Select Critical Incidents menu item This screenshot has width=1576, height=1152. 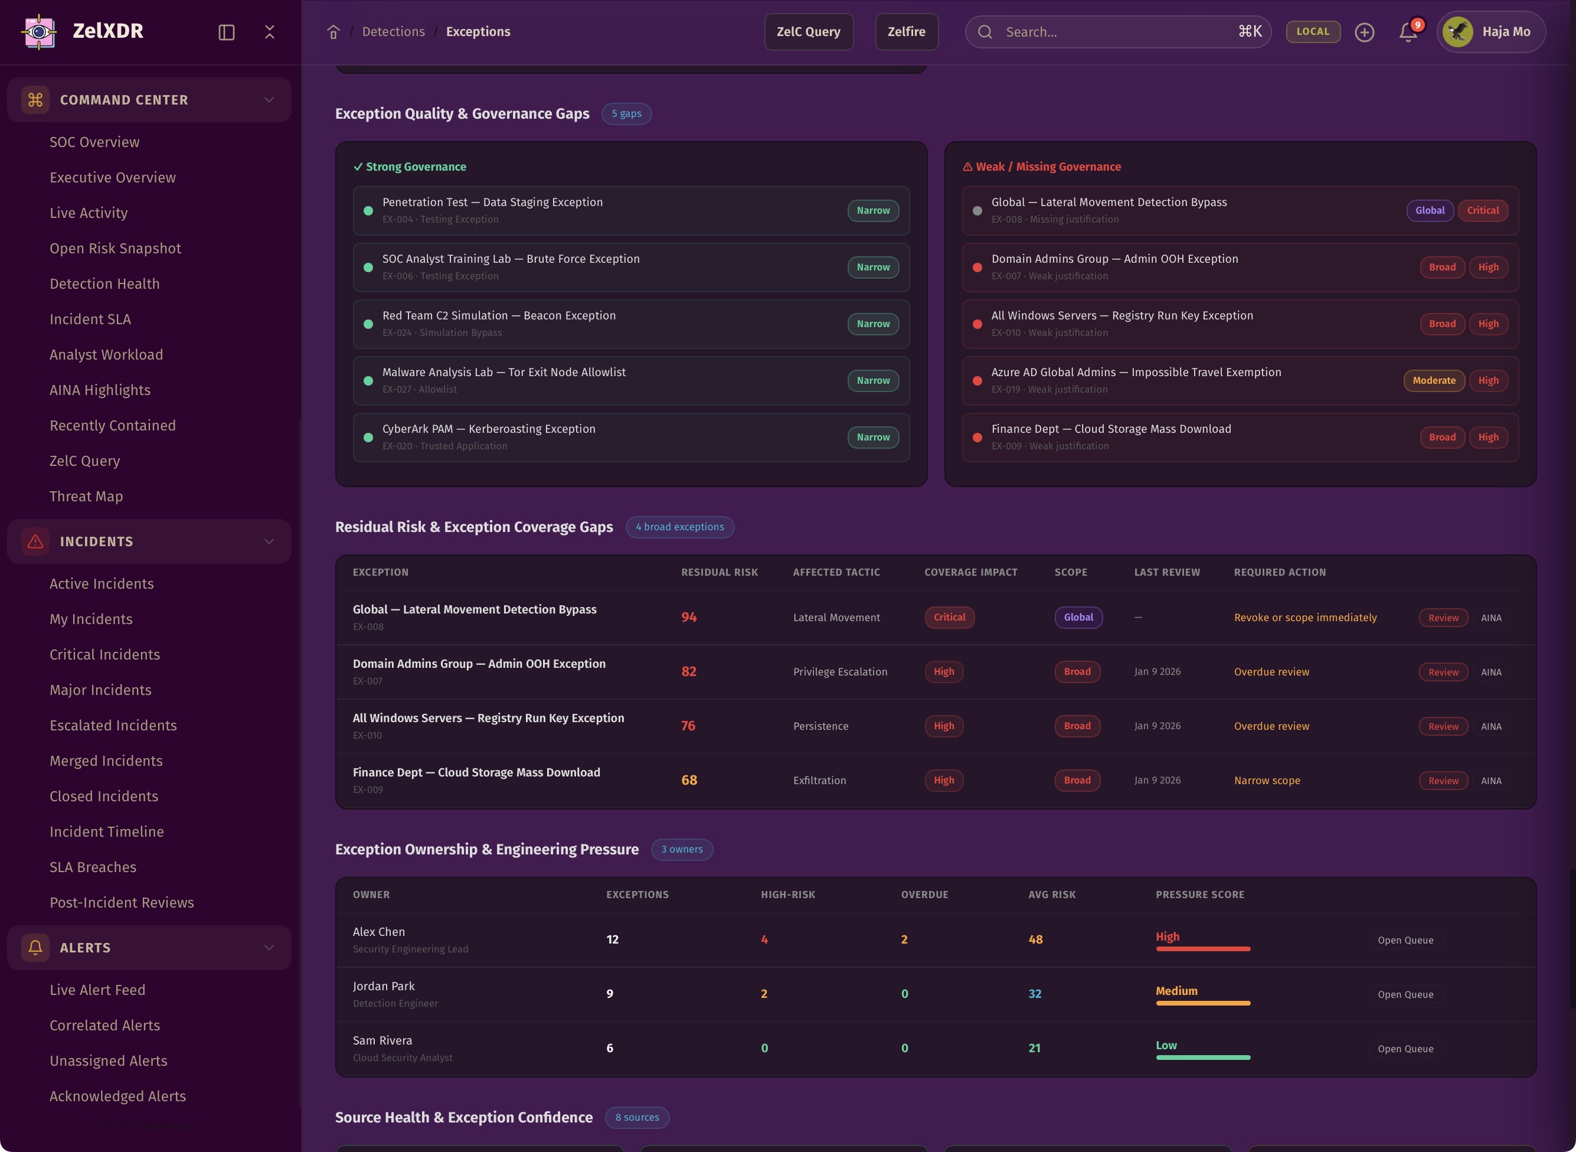[104, 654]
